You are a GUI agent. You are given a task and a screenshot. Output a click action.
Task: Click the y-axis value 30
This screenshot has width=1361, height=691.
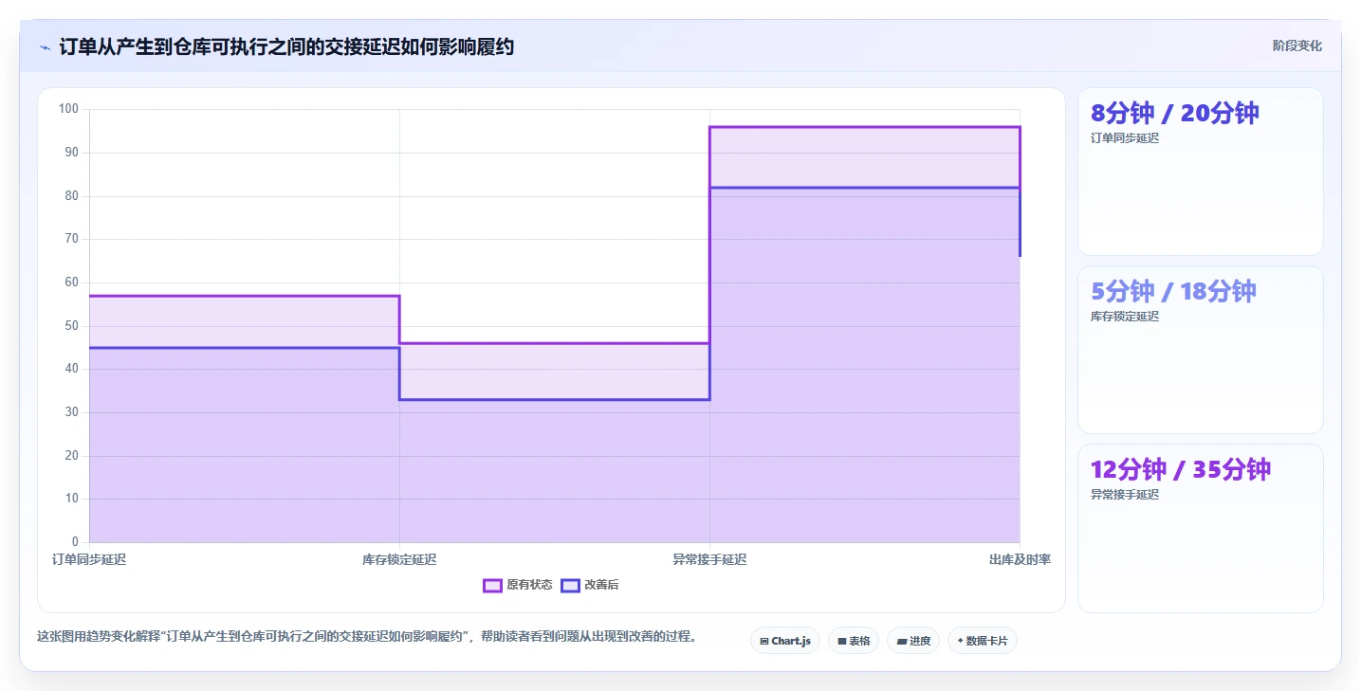click(x=72, y=412)
